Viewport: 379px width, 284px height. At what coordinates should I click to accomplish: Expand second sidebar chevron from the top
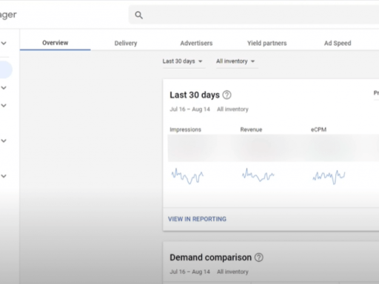click(x=4, y=87)
